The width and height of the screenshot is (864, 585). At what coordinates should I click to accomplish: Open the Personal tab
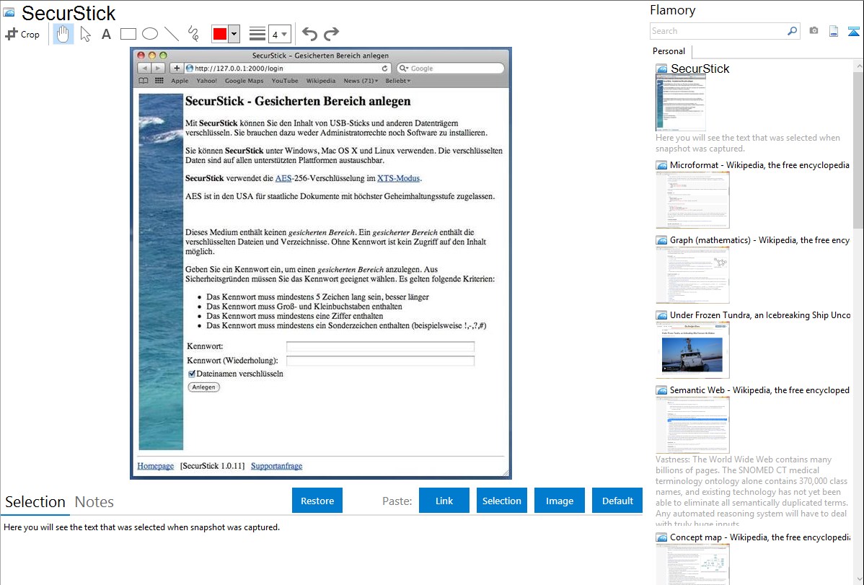pos(669,51)
